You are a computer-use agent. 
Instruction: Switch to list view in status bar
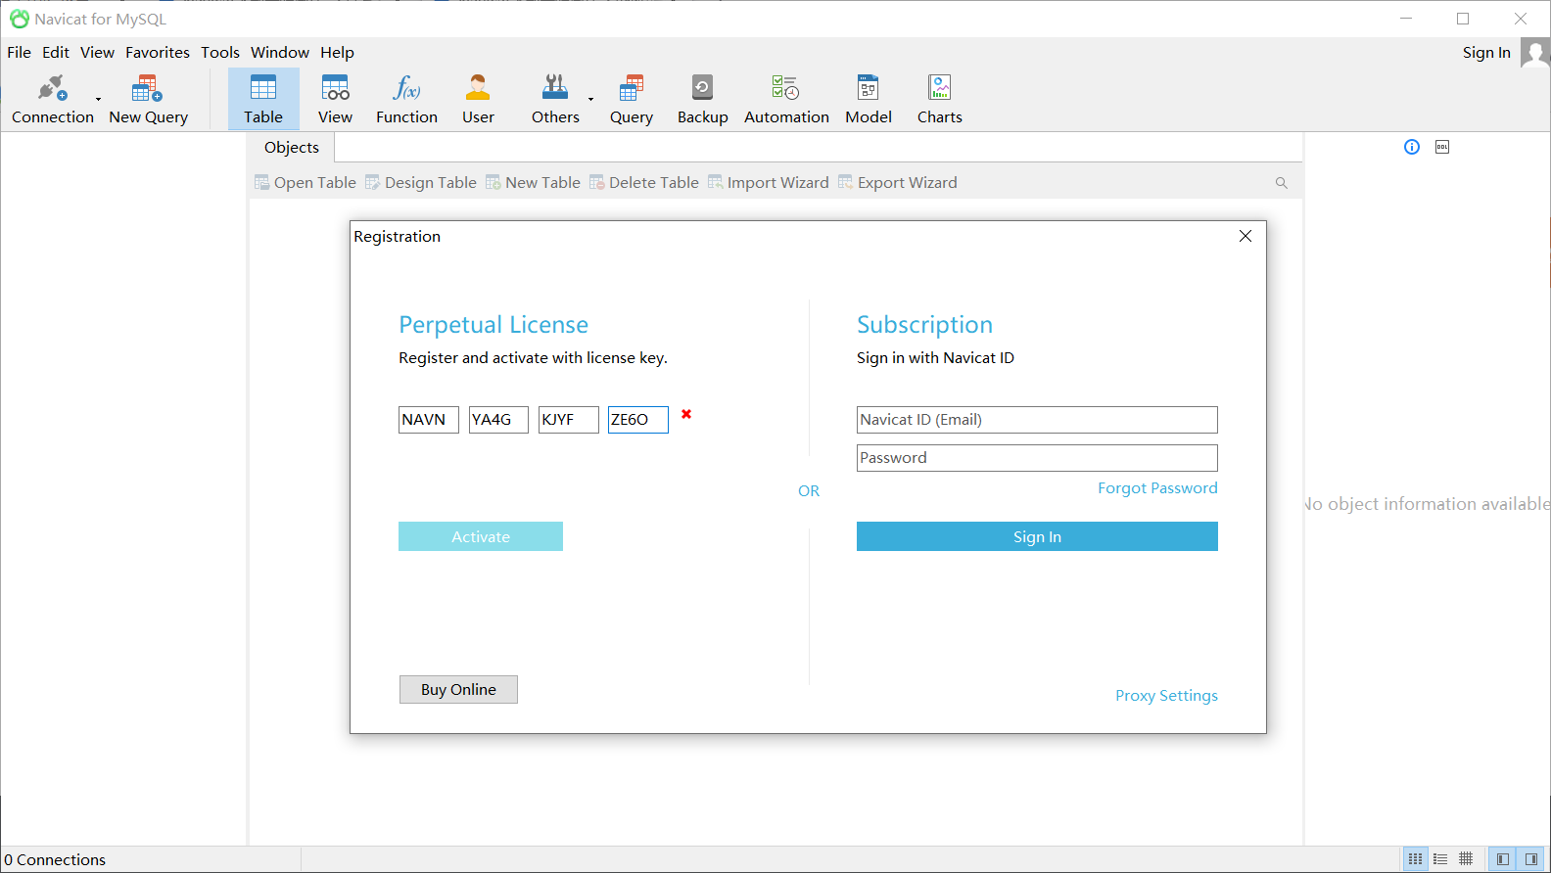pos(1440,859)
